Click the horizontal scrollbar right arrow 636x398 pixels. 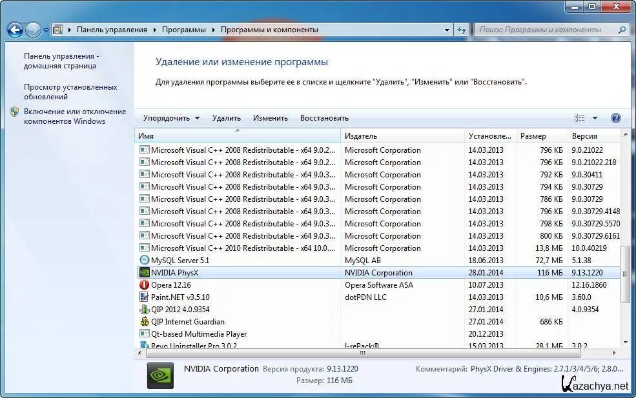[614, 353]
